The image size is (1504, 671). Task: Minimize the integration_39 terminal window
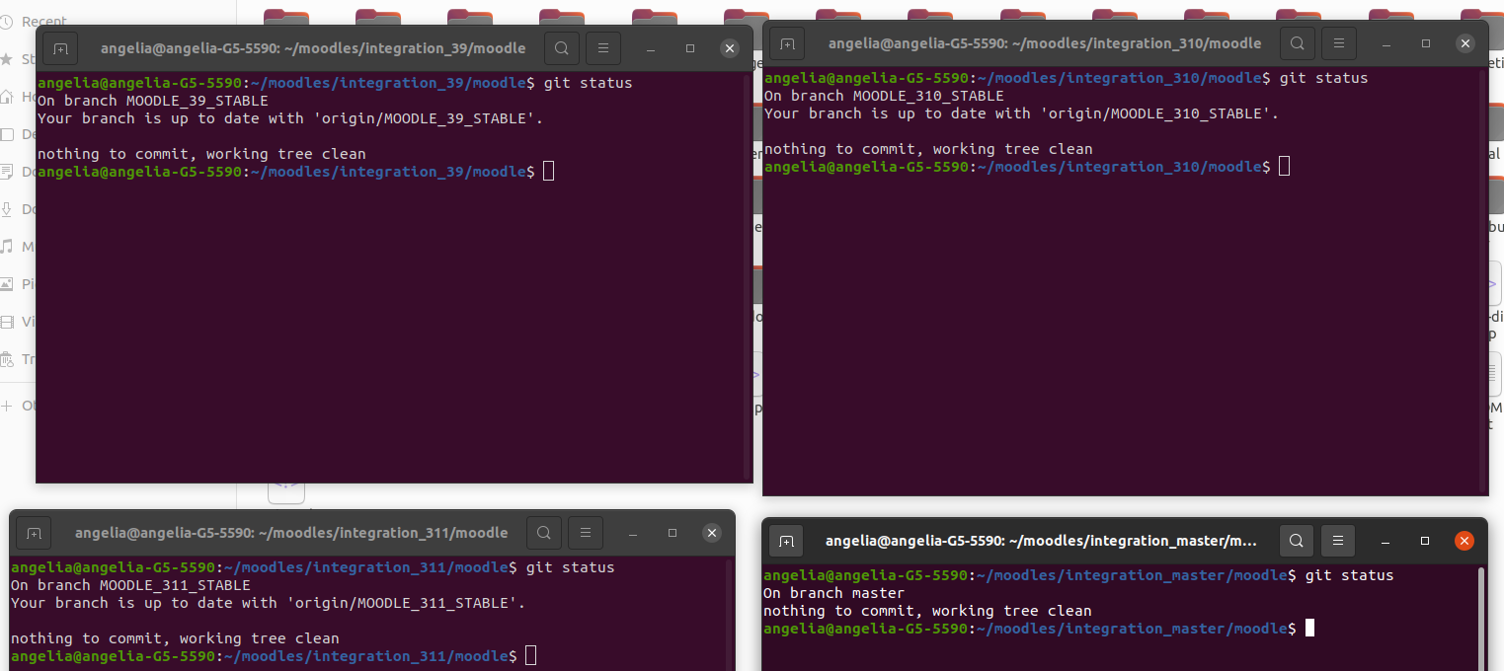click(x=651, y=48)
